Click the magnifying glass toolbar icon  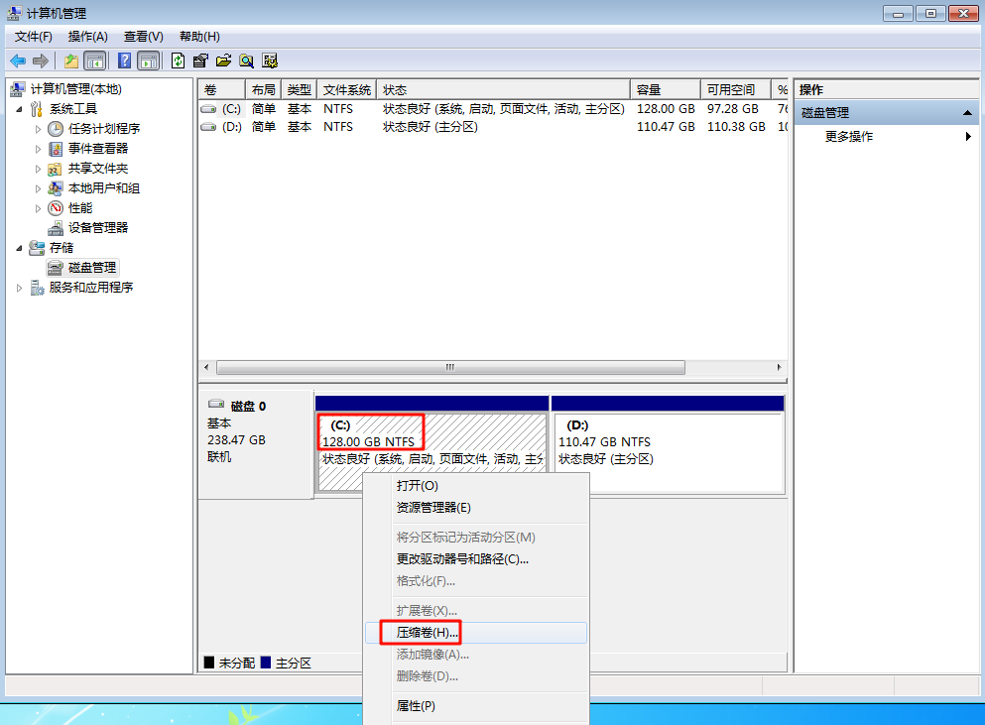pos(246,60)
